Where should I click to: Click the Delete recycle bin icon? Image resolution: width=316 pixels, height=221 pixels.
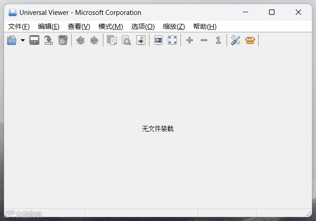[63, 40]
